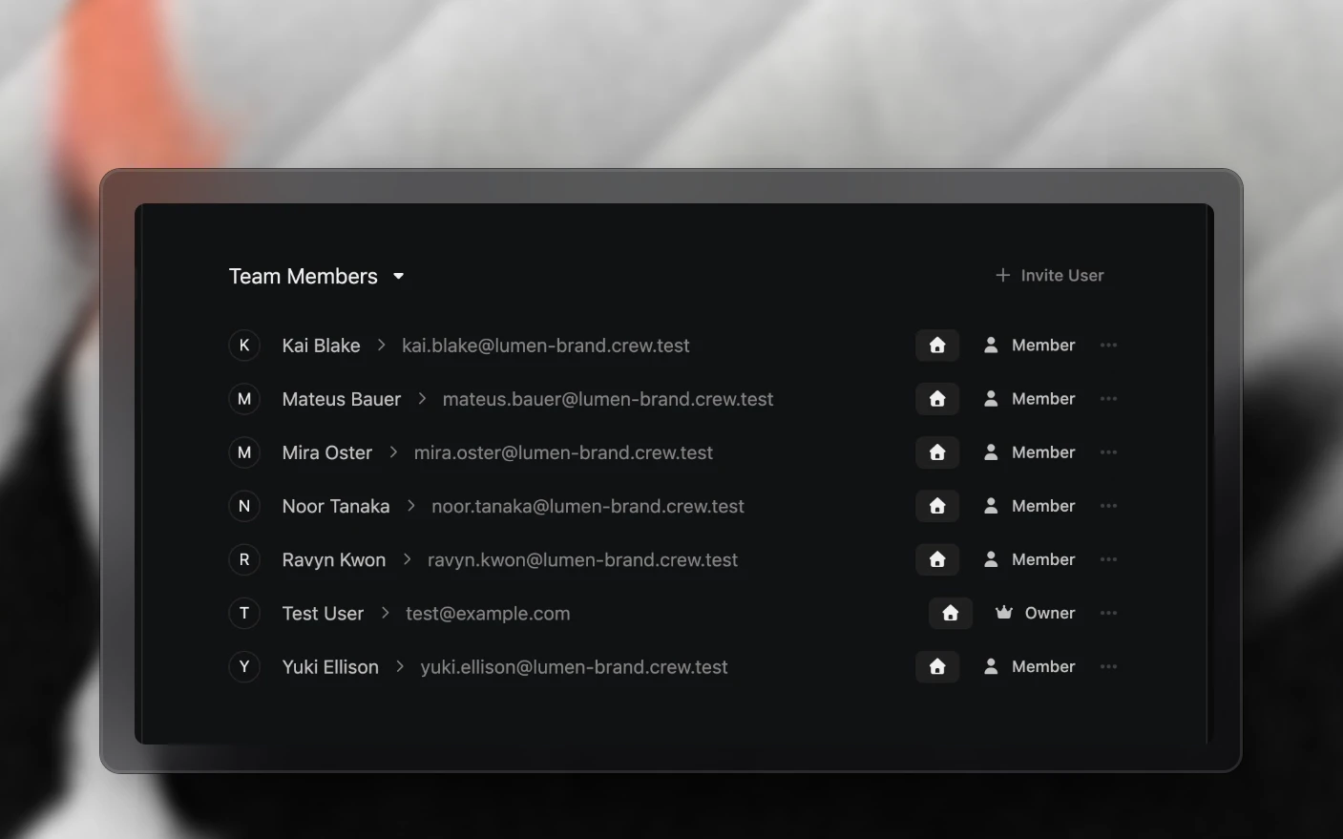Open the more options menu for Mateus Bauer

pos(1108,399)
